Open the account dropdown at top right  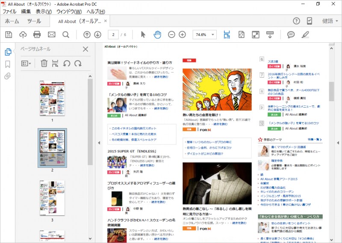pos(330,21)
